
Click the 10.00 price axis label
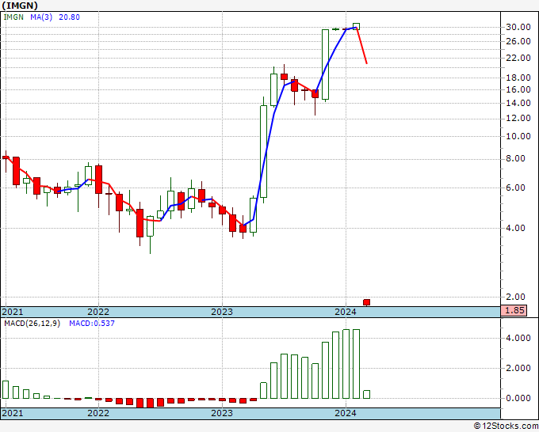tap(518, 136)
